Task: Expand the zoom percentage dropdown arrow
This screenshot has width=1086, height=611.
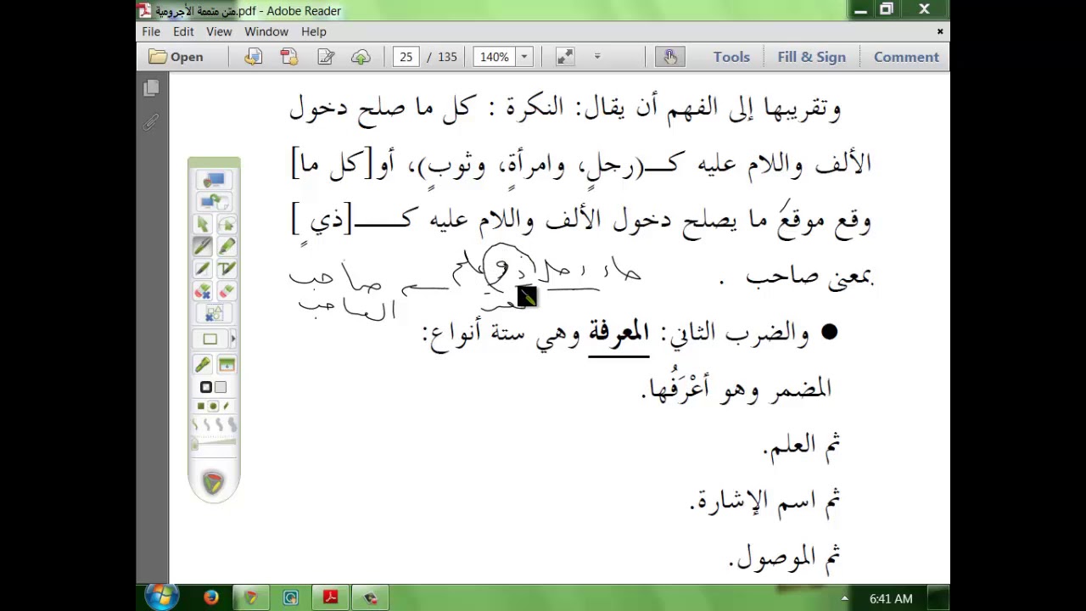Action: [x=524, y=57]
